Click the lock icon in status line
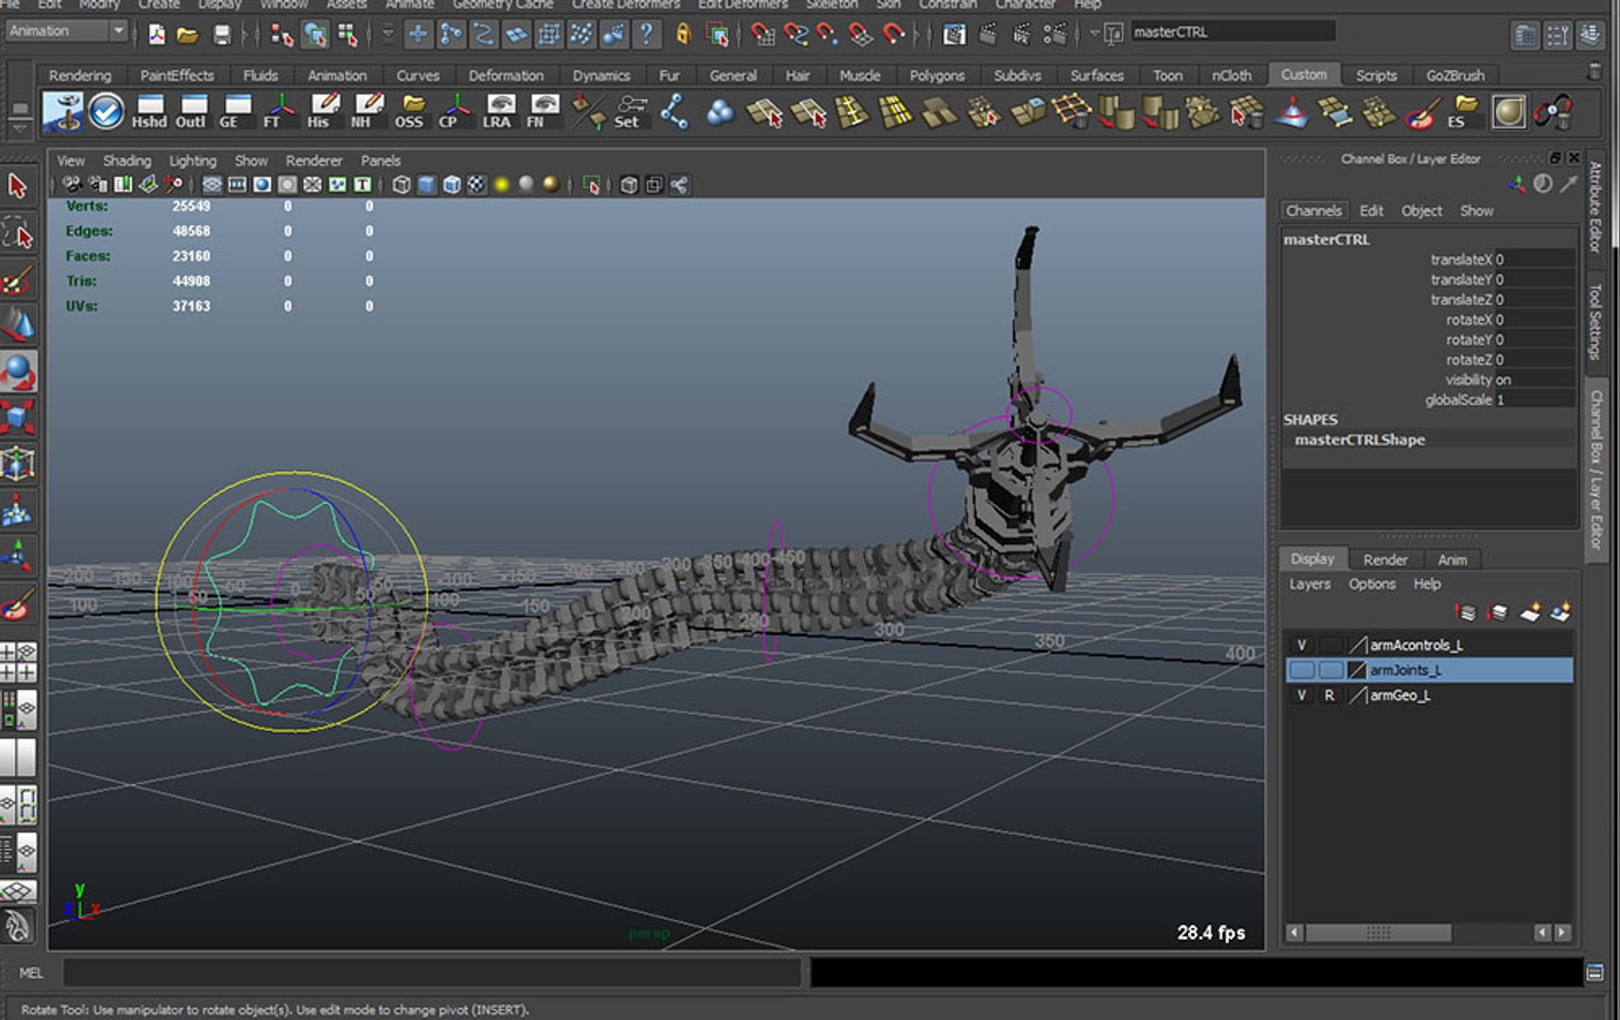This screenshot has height=1020, width=1620. click(682, 35)
